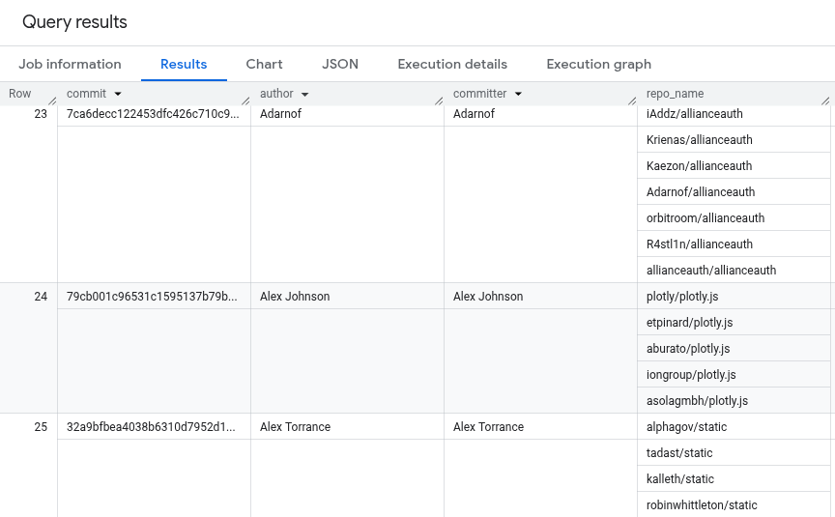Switch to the JSON tab
This screenshot has width=835, height=517.
click(x=340, y=64)
